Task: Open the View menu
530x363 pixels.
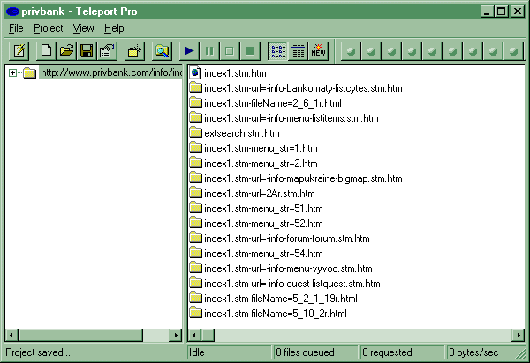Action: (x=83, y=28)
